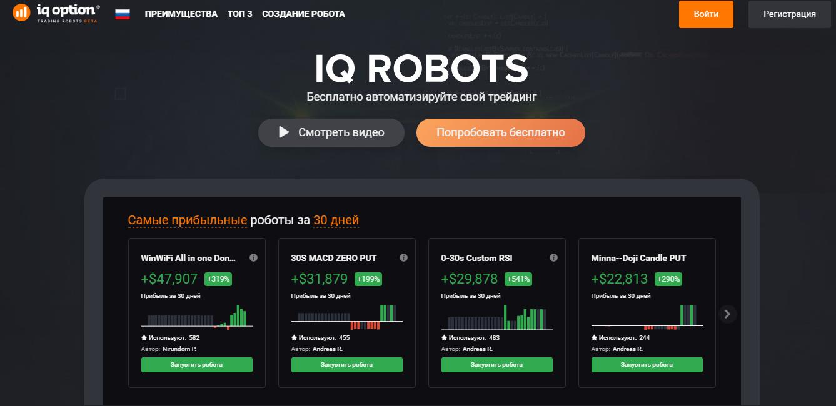Click author Andreas R. on Custom RSI card

tap(478, 349)
